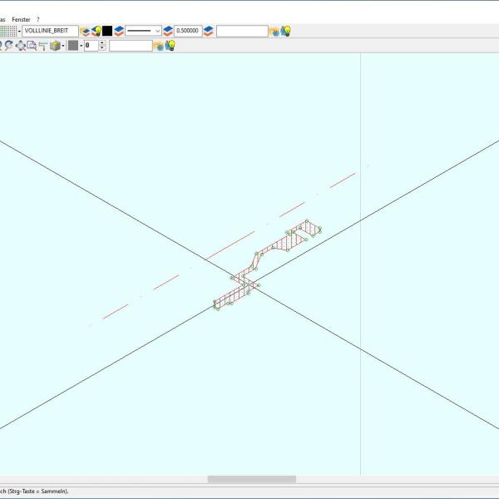The image size is (499, 499).
Task: Click the folder-globe icon in the top toolbar
Action: (x=274, y=32)
